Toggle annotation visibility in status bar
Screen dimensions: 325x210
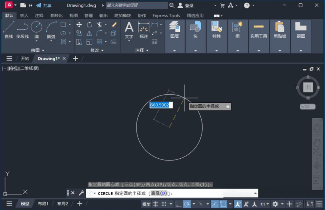coord(238,204)
